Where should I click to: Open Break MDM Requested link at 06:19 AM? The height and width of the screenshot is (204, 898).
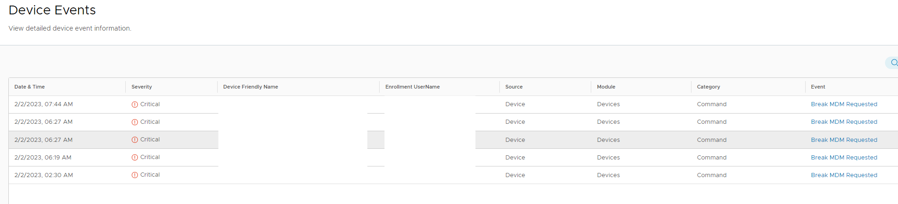click(844, 158)
